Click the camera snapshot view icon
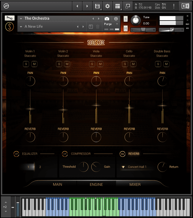The width and height of the screenshot is (193, 218). [107, 19]
